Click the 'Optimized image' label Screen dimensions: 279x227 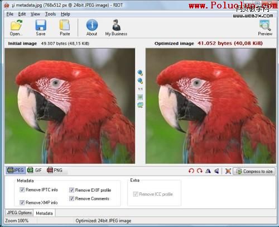coord(174,44)
